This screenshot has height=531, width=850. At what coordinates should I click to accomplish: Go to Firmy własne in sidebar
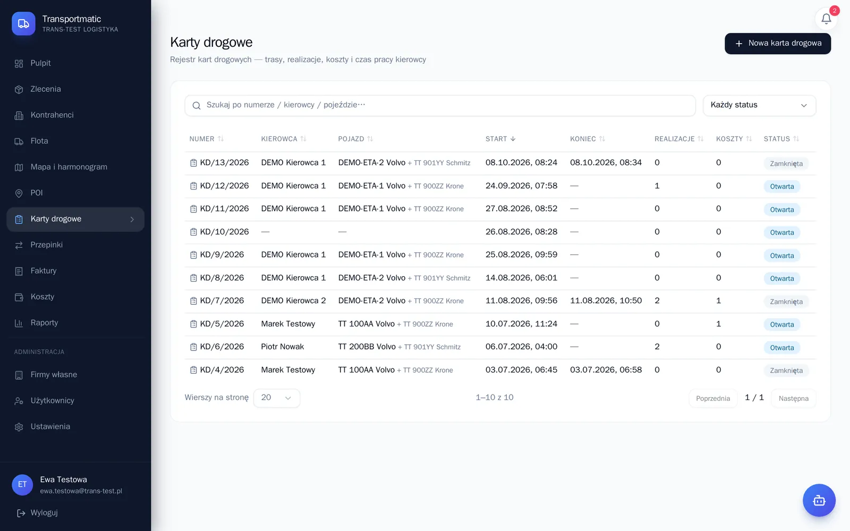click(75, 375)
